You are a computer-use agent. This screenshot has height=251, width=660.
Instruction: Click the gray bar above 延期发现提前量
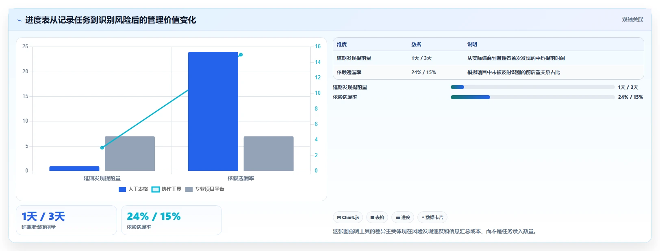130,153
